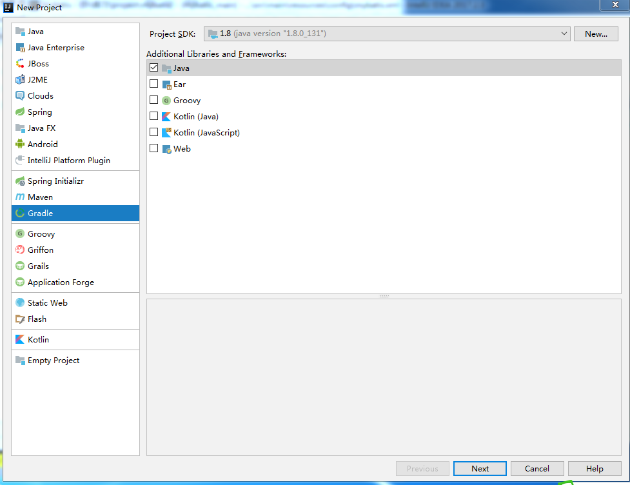Pick the J2ME icon in sidebar

(20, 79)
